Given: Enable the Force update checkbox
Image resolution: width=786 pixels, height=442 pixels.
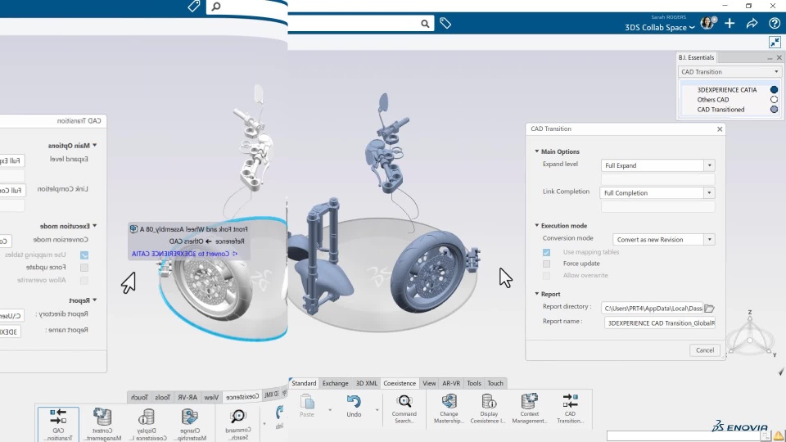Looking at the screenshot, I should pyautogui.click(x=546, y=264).
